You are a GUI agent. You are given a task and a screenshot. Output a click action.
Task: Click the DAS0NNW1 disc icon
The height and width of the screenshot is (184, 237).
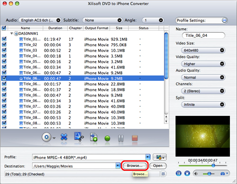[x=16, y=34]
